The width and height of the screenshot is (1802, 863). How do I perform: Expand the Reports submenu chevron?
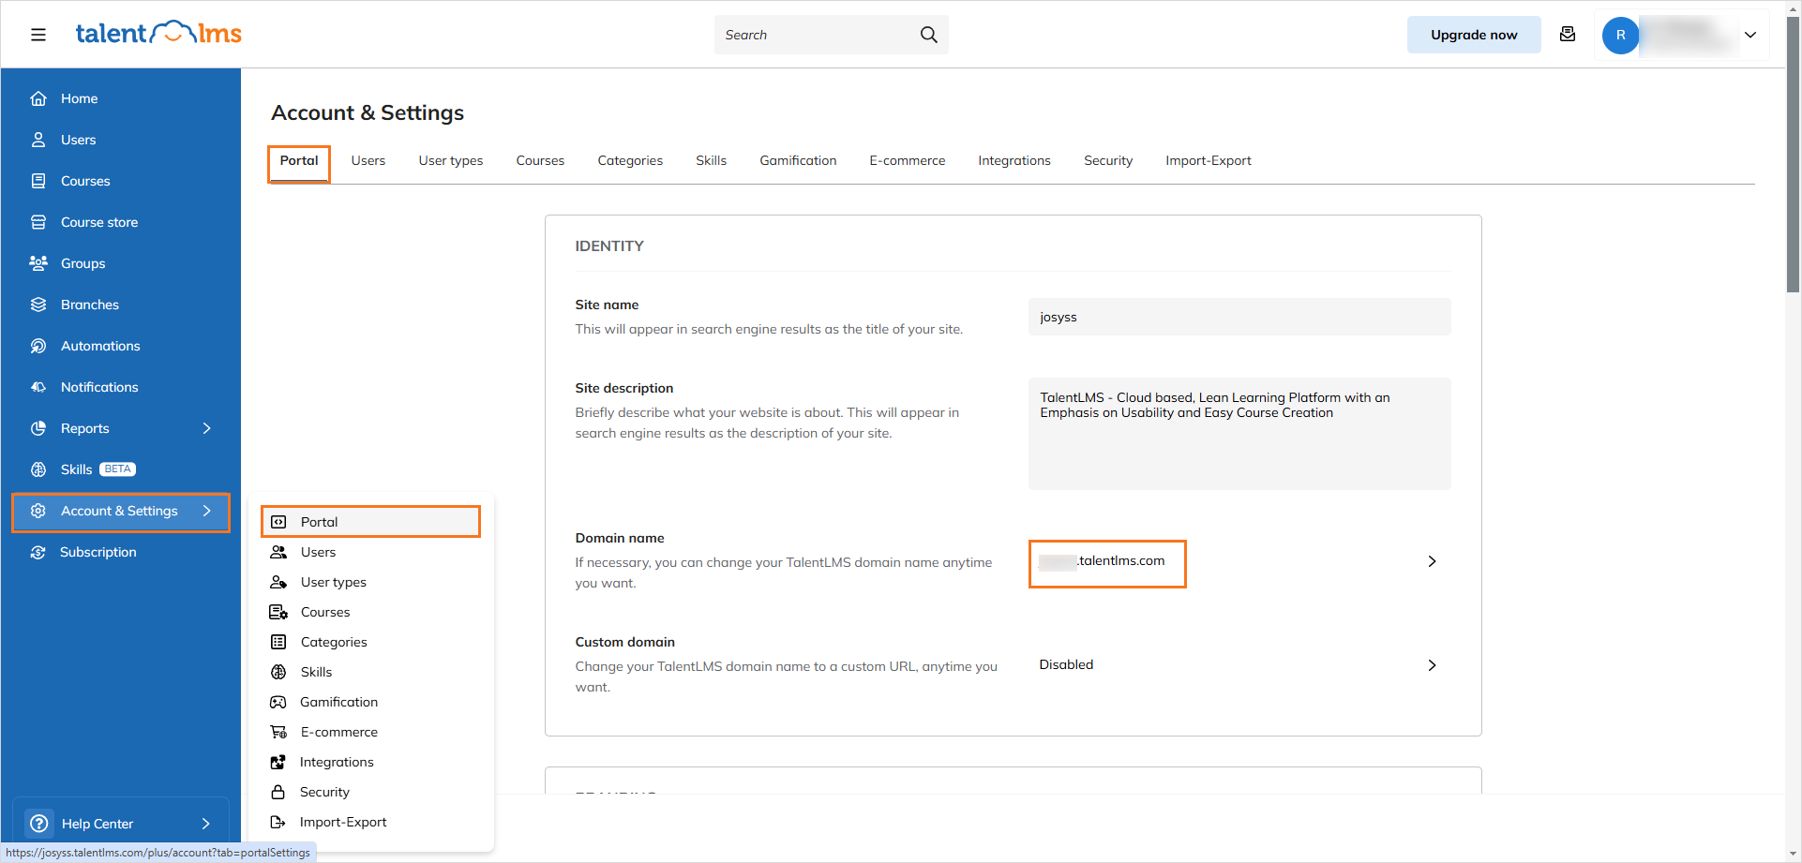(x=207, y=428)
